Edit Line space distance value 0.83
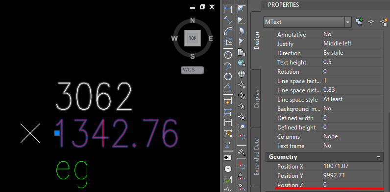Image resolution: width=390 pixels, height=192 pixels. point(352,90)
